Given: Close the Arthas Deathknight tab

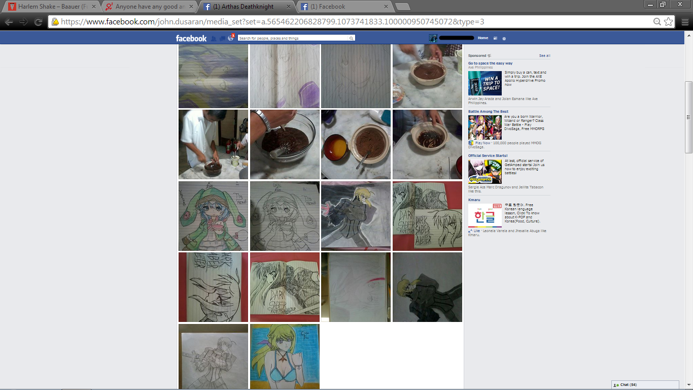Looking at the screenshot, I should (289, 7).
